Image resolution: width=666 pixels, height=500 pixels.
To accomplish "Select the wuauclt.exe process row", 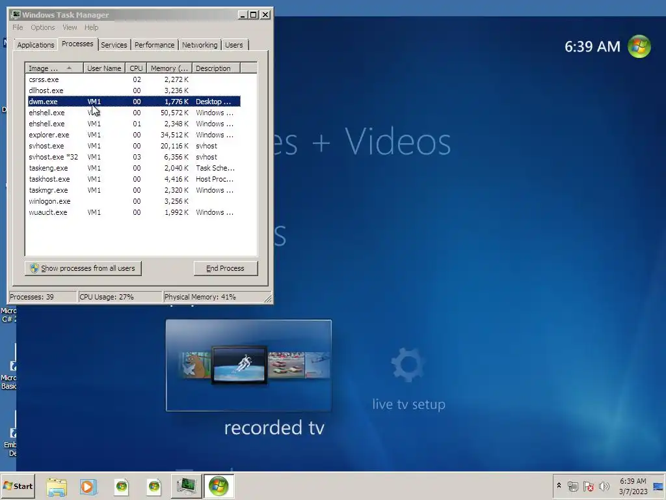I will tap(134, 212).
